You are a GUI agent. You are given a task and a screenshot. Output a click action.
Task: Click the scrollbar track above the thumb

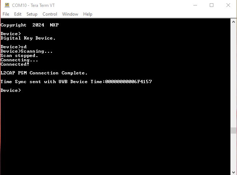click(234, 73)
